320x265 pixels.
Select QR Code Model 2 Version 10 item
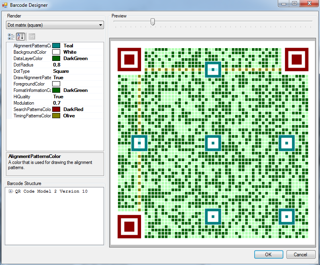tap(51, 191)
